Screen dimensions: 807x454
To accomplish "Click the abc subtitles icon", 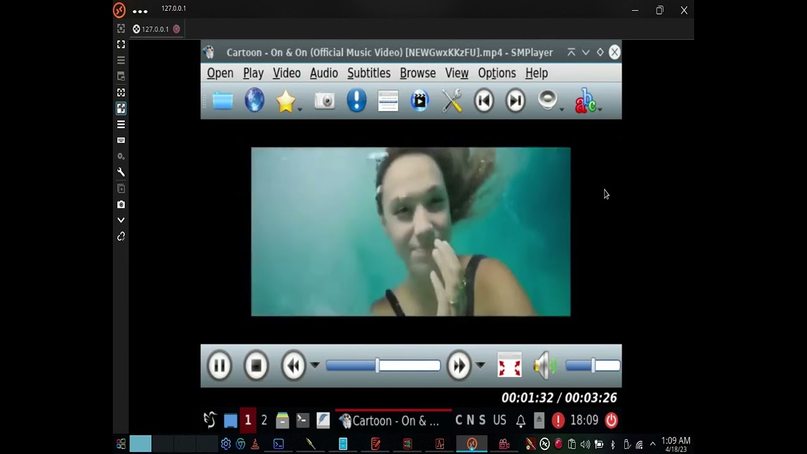I will tap(585, 101).
